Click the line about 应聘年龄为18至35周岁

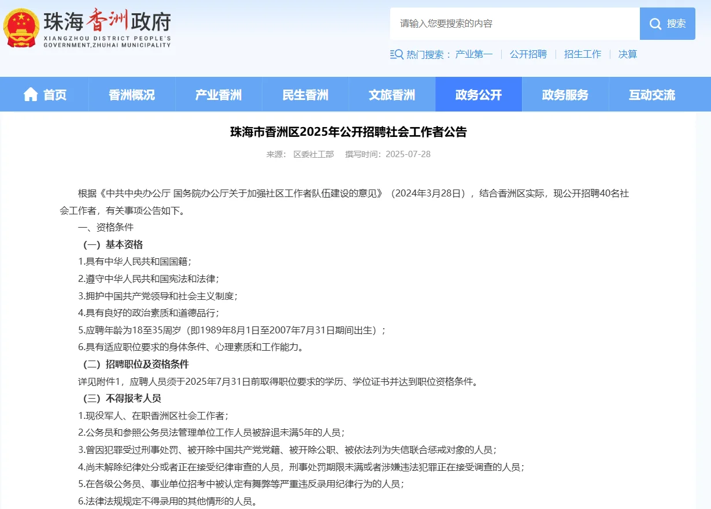click(232, 330)
